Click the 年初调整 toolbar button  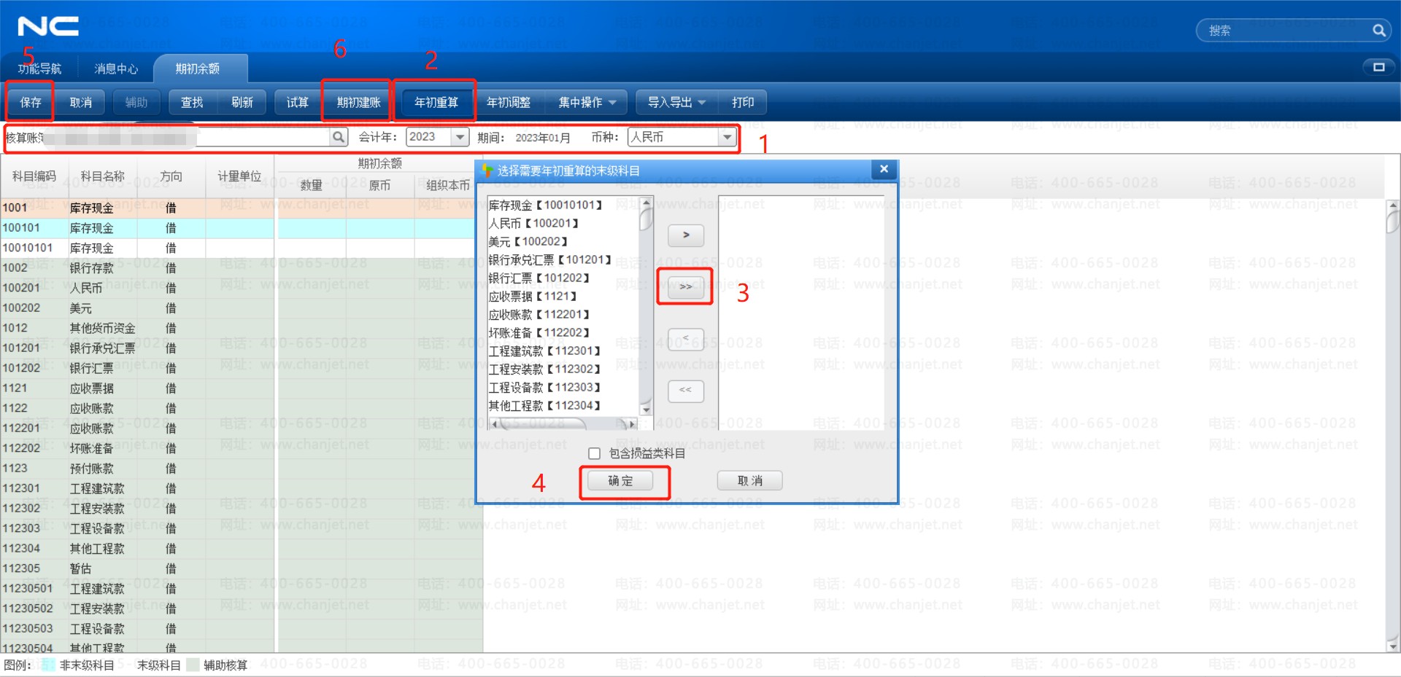coord(509,103)
